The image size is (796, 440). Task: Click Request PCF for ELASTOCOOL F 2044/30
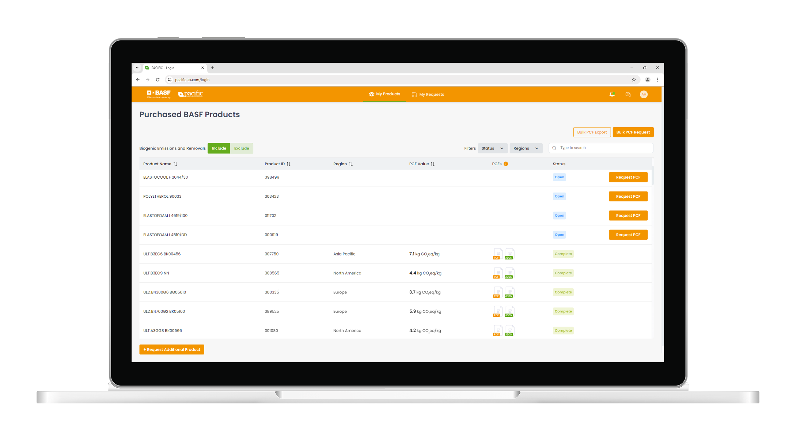tap(628, 177)
